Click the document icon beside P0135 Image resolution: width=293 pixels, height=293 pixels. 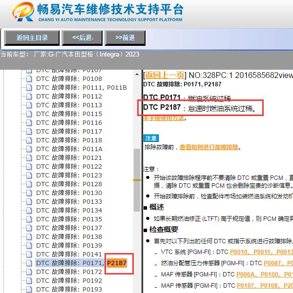(x=29, y=219)
